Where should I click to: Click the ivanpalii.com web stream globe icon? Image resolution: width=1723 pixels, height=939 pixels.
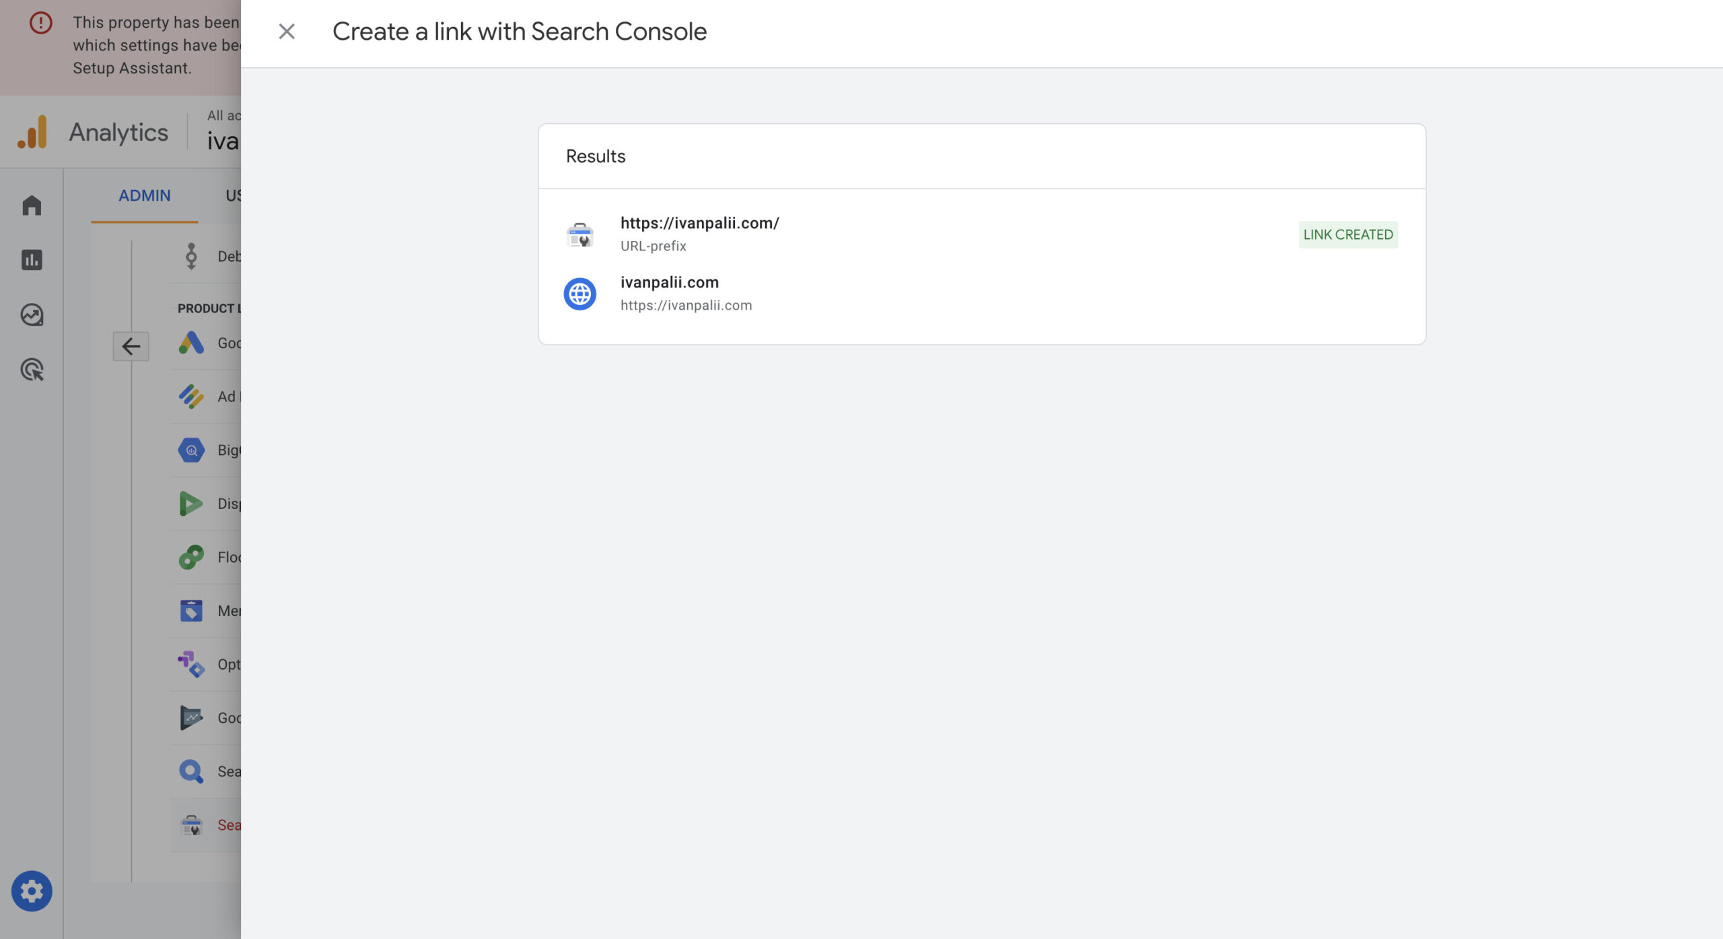point(579,294)
